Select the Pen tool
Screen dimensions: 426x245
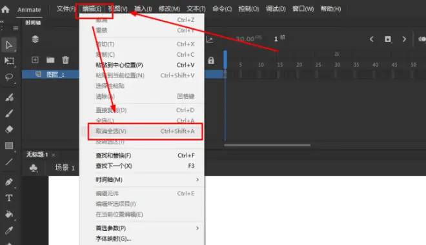9,182
